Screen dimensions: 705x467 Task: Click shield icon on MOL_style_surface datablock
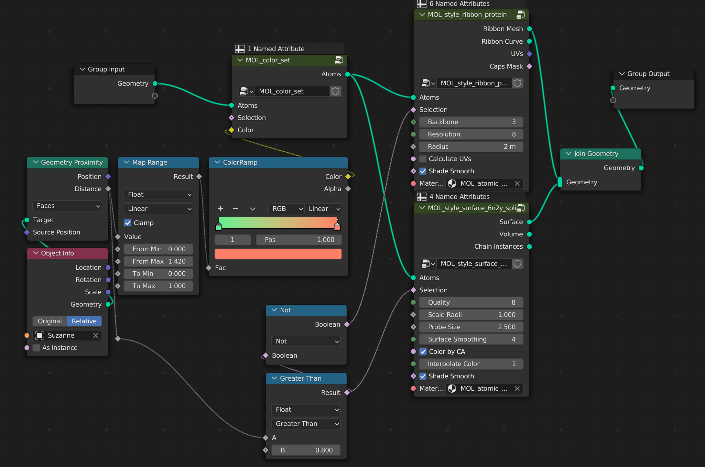[517, 264]
